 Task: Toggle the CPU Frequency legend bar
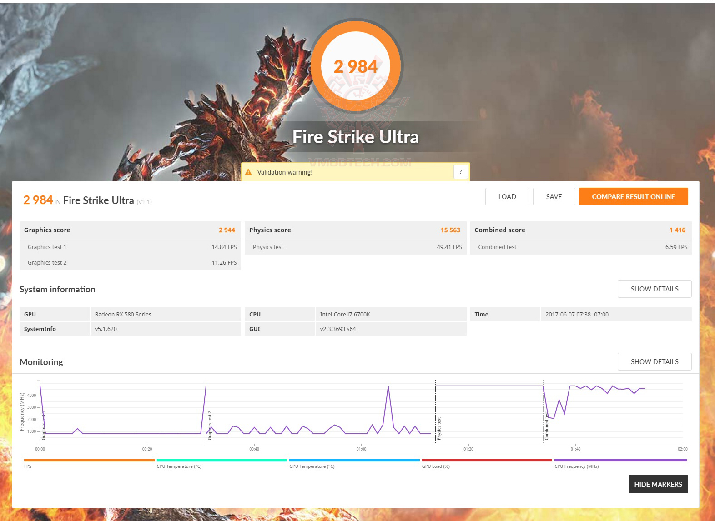[621, 461]
